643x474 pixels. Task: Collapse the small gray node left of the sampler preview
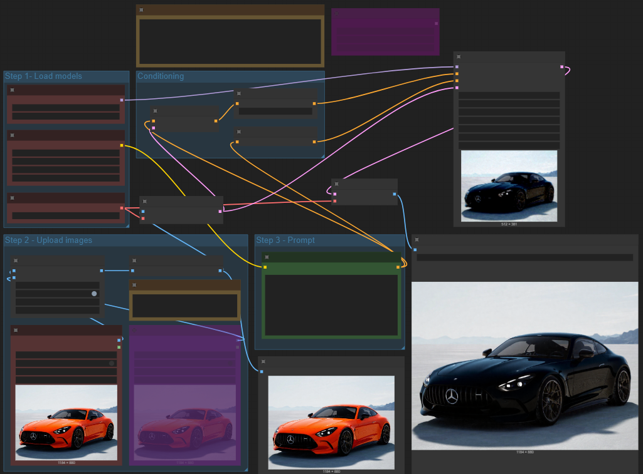pyautogui.click(x=337, y=184)
